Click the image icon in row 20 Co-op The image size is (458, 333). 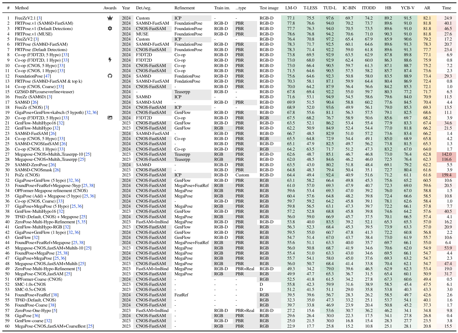(x=110, y=118)
